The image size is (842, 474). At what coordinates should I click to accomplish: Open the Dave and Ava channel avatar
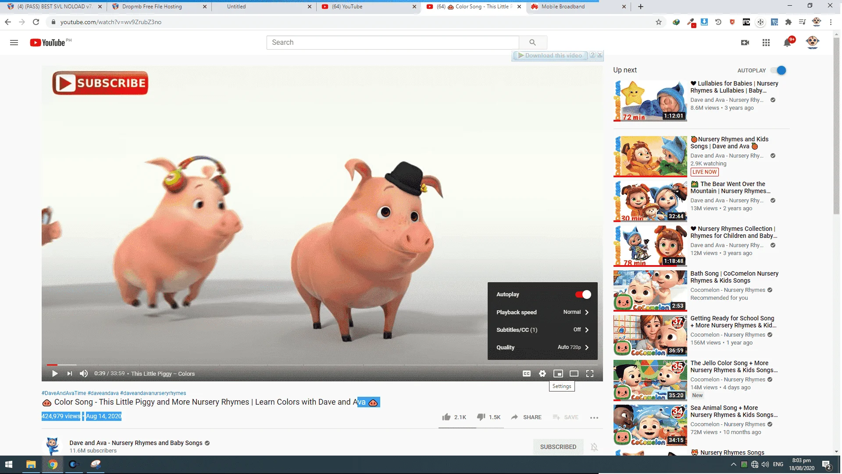click(x=53, y=446)
